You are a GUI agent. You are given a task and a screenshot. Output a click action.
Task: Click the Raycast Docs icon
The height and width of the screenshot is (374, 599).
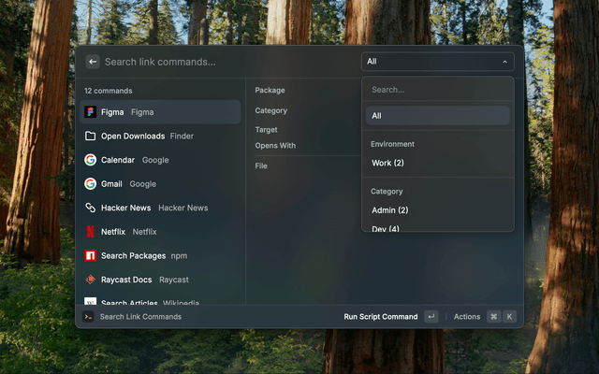tap(90, 280)
